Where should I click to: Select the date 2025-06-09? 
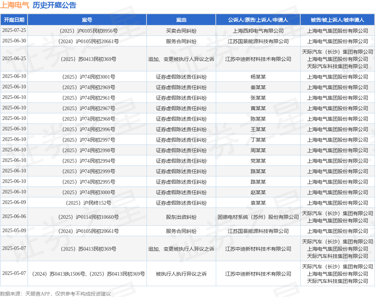(14, 202)
